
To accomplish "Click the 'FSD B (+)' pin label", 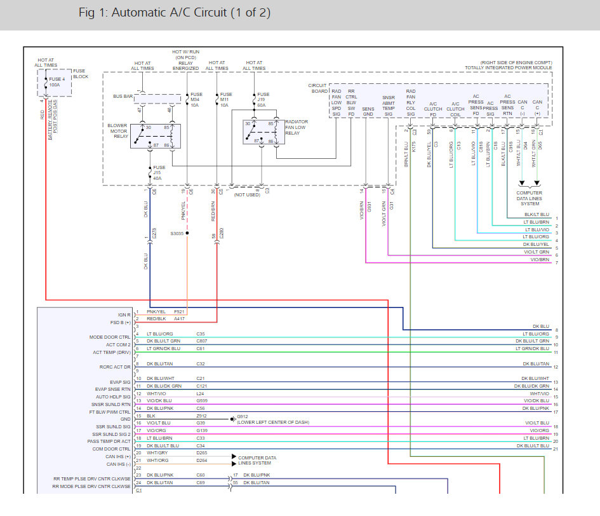I will [120, 323].
